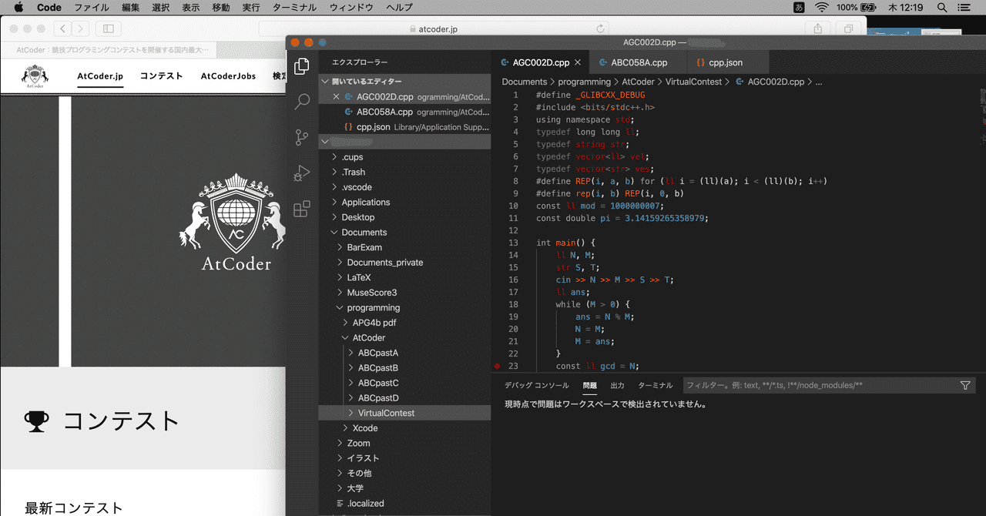Image resolution: width=986 pixels, height=516 pixels.
Task: Open Spotlight search in menu bar
Action: pyautogui.click(x=942, y=7)
